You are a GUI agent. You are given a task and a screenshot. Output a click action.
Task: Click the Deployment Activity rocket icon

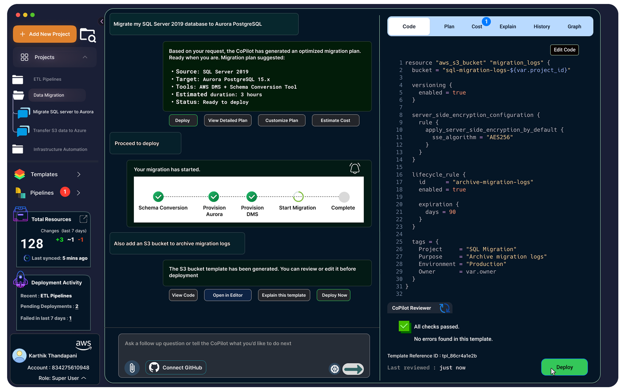(20, 279)
